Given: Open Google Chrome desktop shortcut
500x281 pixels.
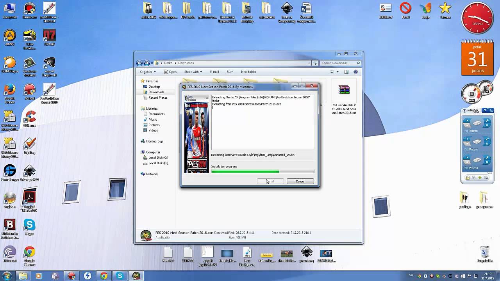Looking at the screenshot, I should (29, 256).
